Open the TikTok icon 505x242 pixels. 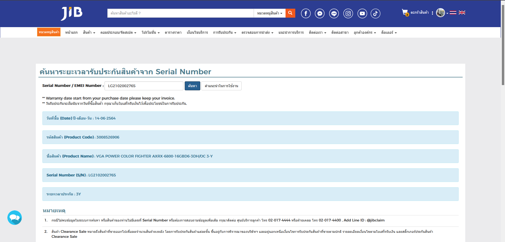pos(376,13)
